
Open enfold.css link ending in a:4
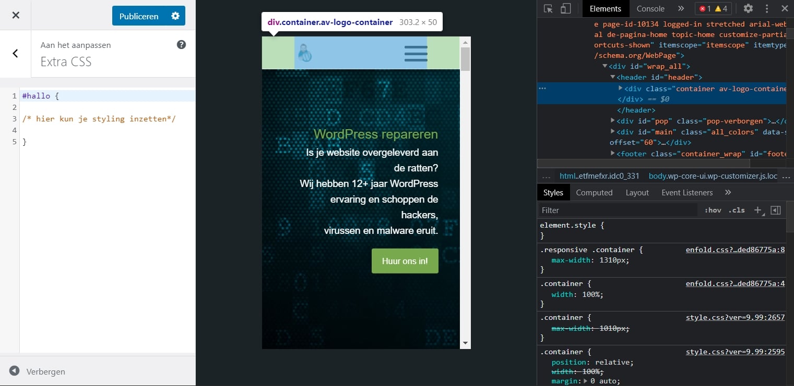pos(735,284)
